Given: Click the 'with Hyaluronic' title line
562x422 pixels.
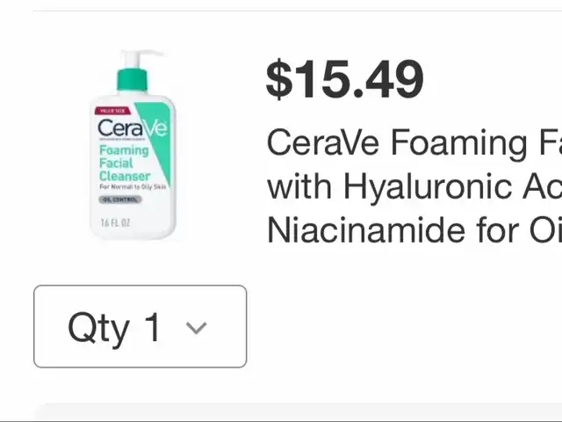Looking at the screenshot, I should pyautogui.click(x=414, y=187).
